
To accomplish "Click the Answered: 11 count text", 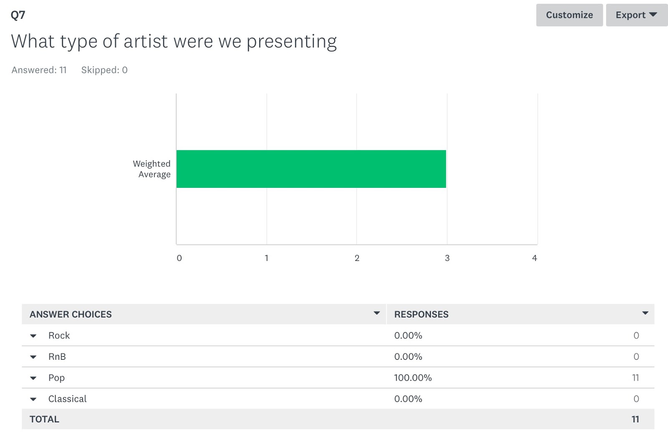I will tap(39, 70).
